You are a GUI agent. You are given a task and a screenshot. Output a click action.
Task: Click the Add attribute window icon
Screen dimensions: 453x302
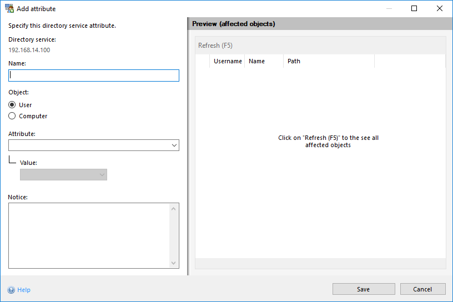9,9
